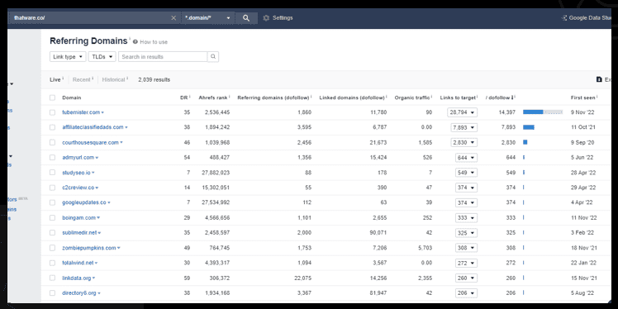This screenshot has width=618, height=309.
Task: Click the Export icon at right
Action: click(599, 79)
